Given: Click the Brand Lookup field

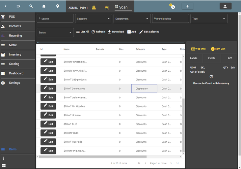Looking at the screenshot, I should [x=170, y=19].
